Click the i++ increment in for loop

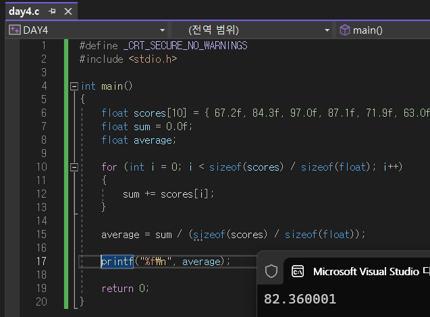click(393, 167)
